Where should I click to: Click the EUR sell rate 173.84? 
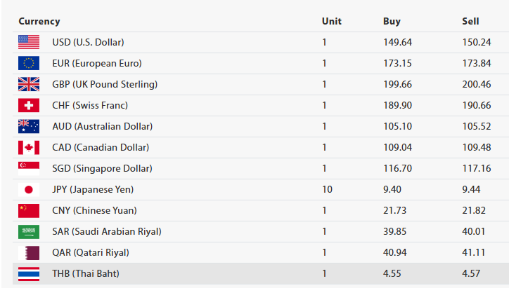476,63
